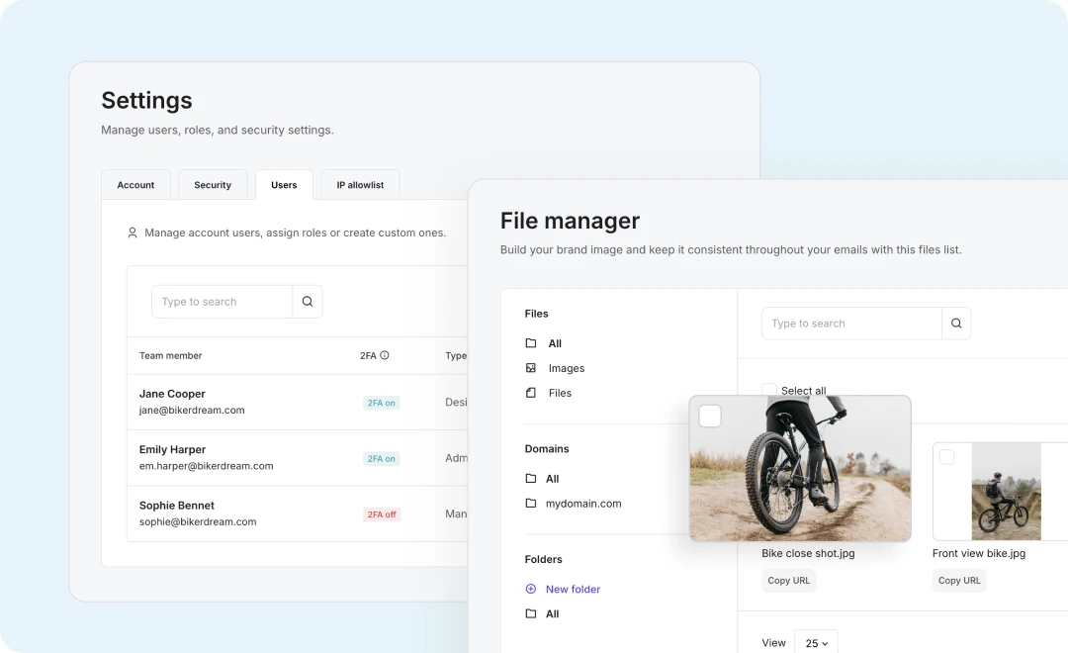
Task: Open the IP allowlist tab
Action: pyautogui.click(x=360, y=185)
